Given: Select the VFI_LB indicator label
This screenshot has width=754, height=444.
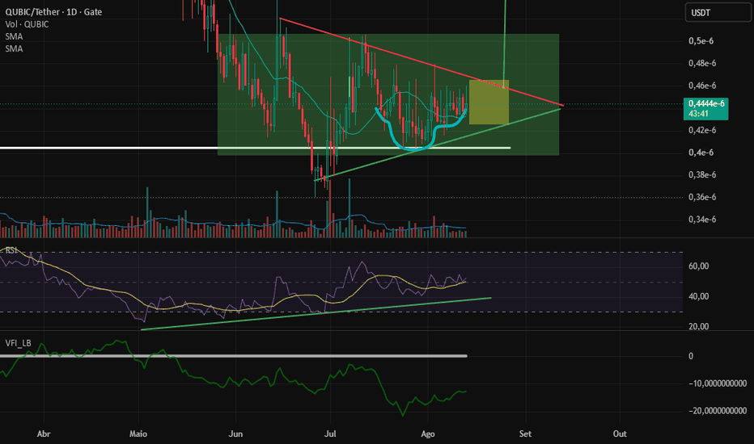Looking at the screenshot, I should [19, 343].
